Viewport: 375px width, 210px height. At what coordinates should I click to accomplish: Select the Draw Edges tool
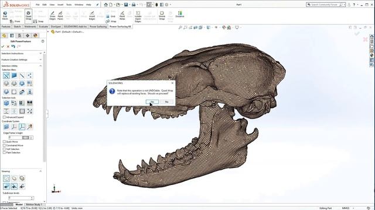[52, 16]
